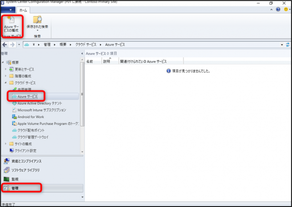
Task: Open the 管理 workspace
Action: (42, 188)
